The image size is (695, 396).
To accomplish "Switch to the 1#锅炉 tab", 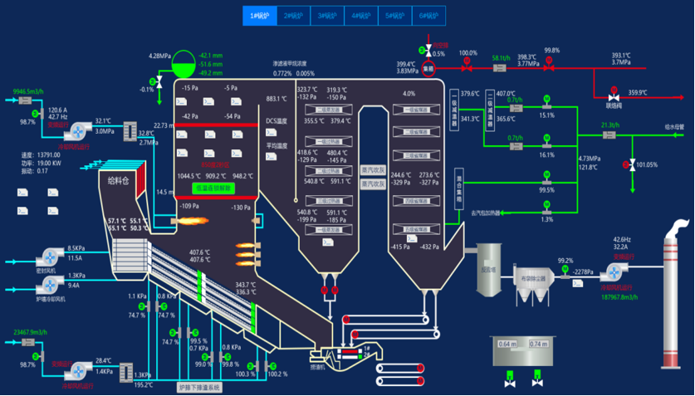I will point(260,16).
